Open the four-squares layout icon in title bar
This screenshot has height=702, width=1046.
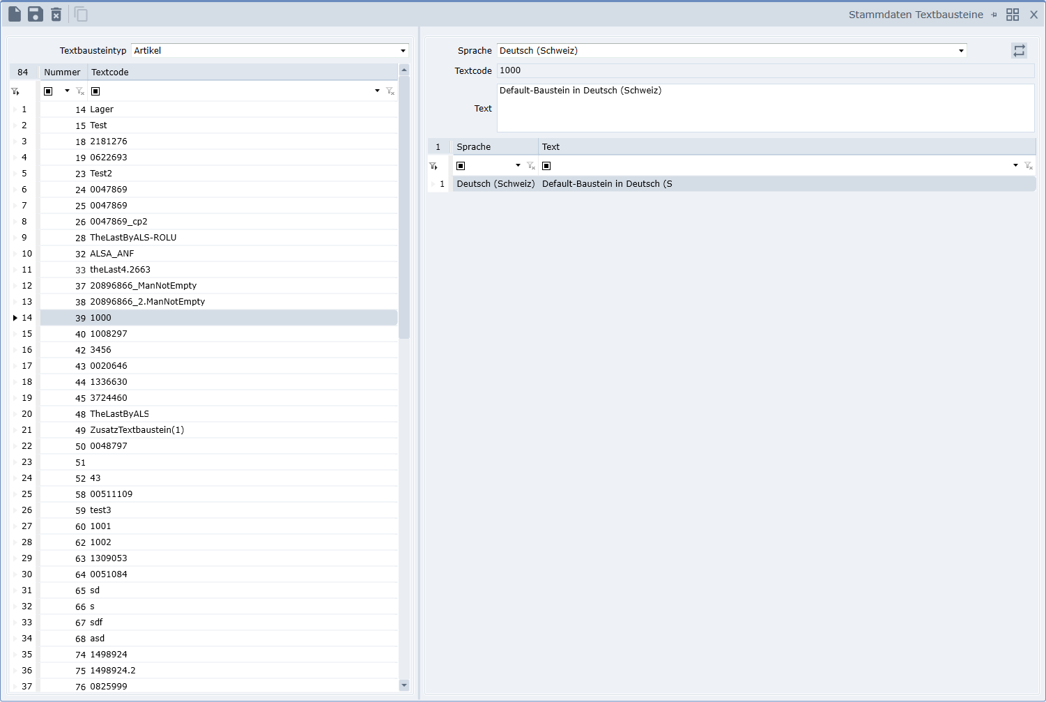tap(1013, 15)
